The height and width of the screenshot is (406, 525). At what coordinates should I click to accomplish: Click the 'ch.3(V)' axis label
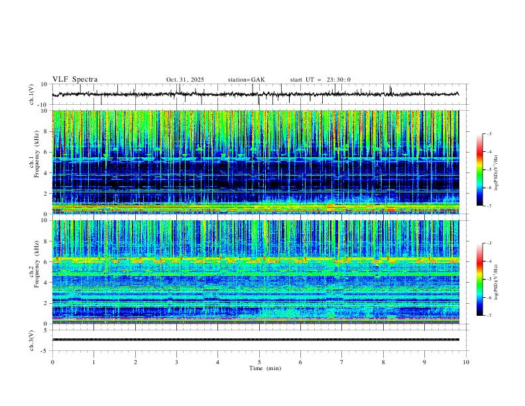pyautogui.click(x=32, y=340)
